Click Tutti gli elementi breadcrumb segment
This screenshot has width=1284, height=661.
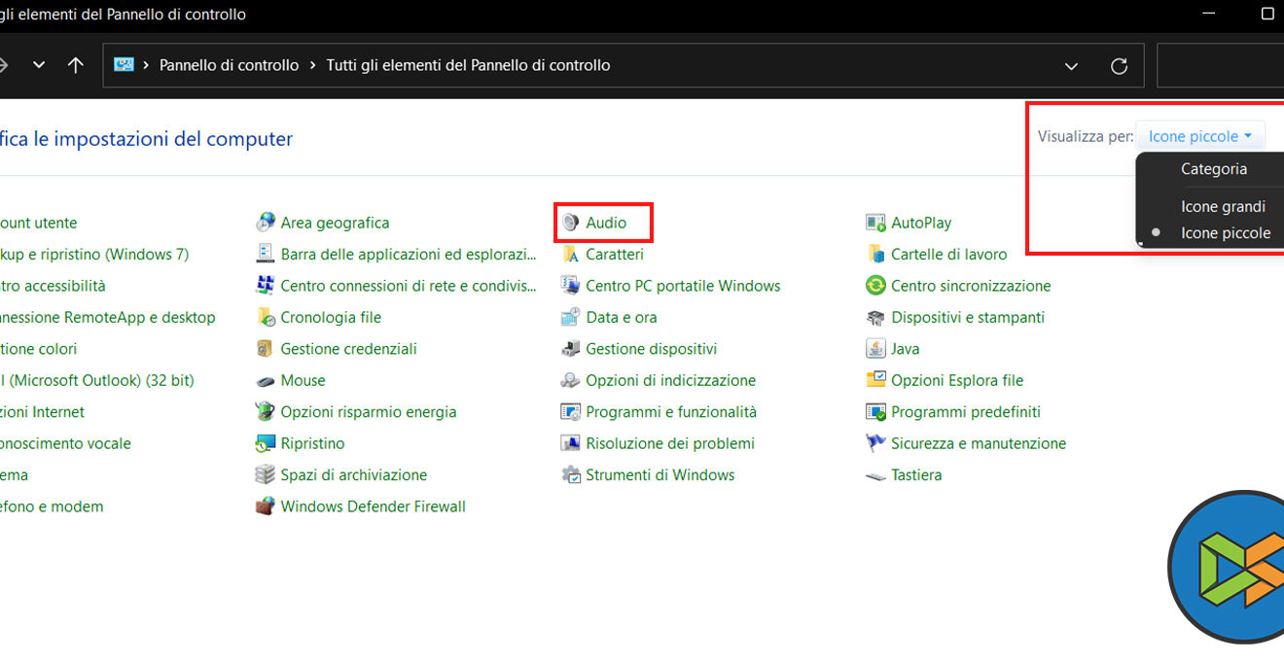point(468,65)
